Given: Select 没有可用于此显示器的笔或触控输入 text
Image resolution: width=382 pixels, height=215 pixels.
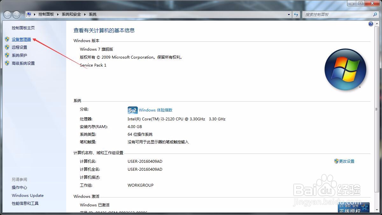Looking at the screenshot, I should 158,142.
